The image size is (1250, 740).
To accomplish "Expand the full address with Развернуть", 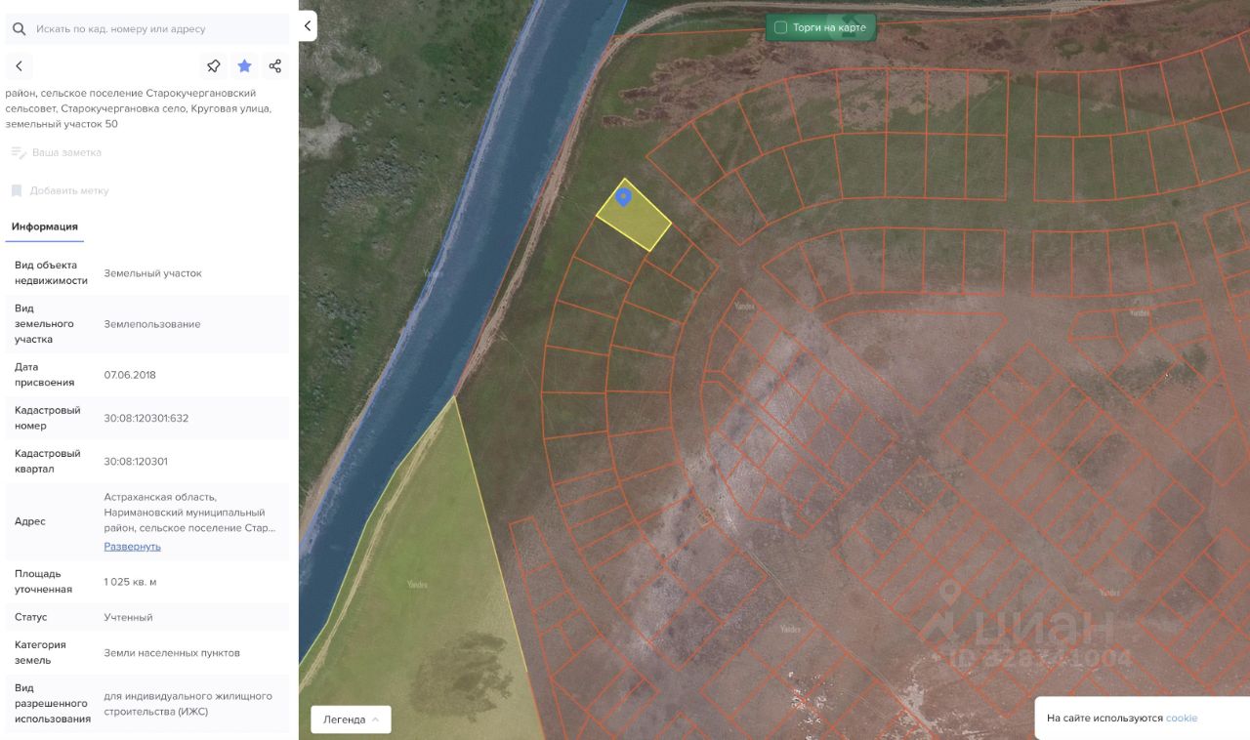I will tap(133, 547).
